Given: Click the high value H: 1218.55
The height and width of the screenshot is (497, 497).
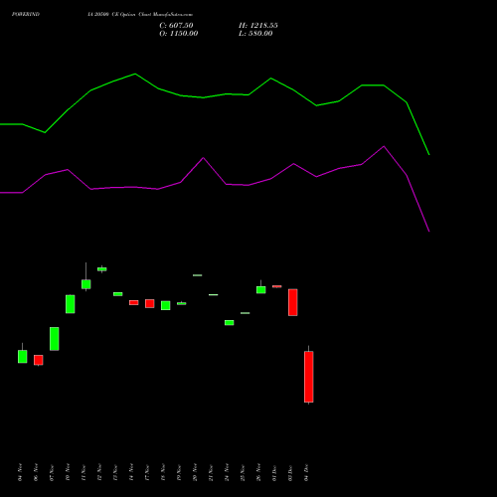Looking at the screenshot, I should coord(258,26).
